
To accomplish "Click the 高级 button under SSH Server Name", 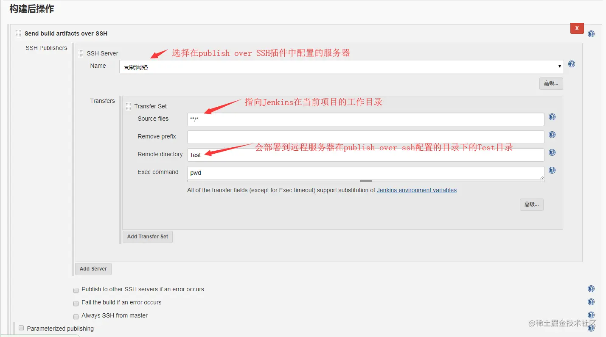I will [551, 83].
